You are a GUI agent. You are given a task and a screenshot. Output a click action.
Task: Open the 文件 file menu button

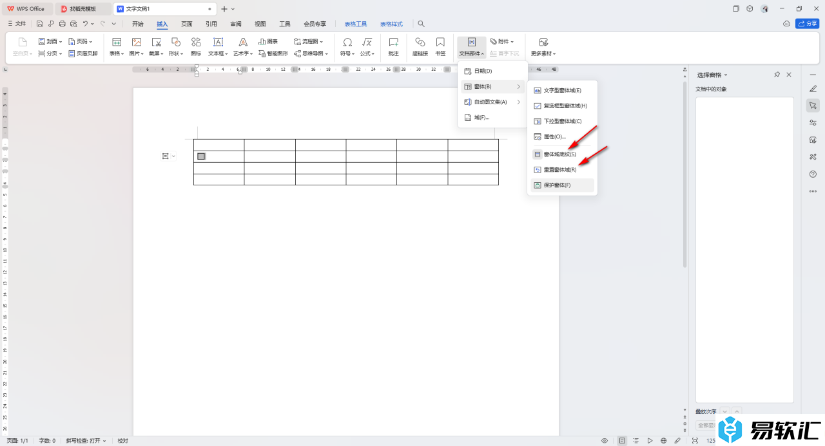click(x=17, y=24)
